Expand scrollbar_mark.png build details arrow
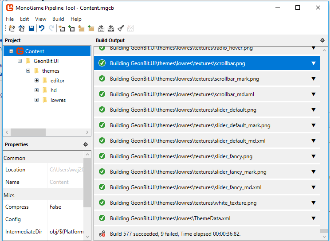The height and width of the screenshot is (241, 330). (x=314, y=79)
